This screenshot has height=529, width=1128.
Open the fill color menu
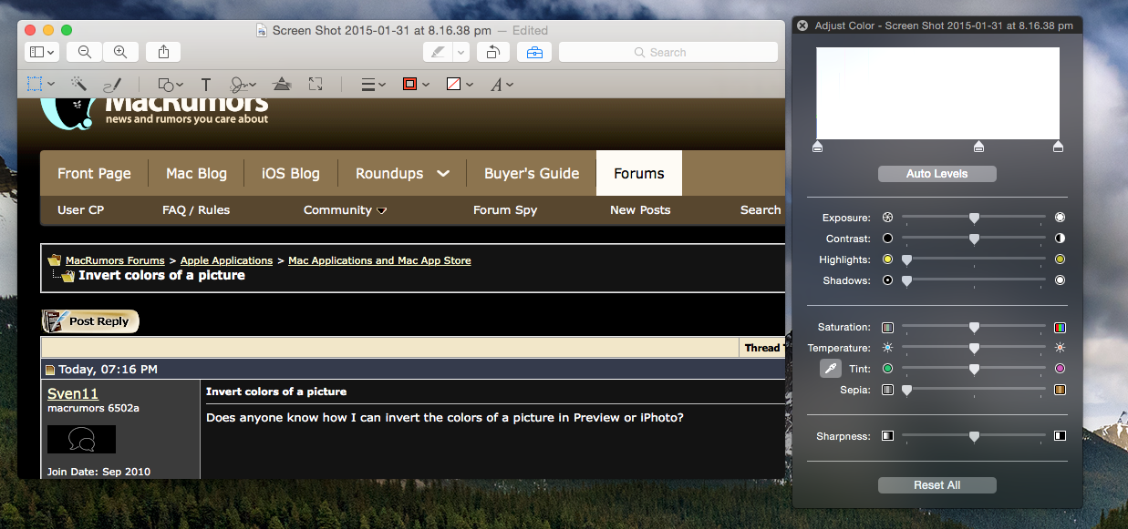point(460,85)
